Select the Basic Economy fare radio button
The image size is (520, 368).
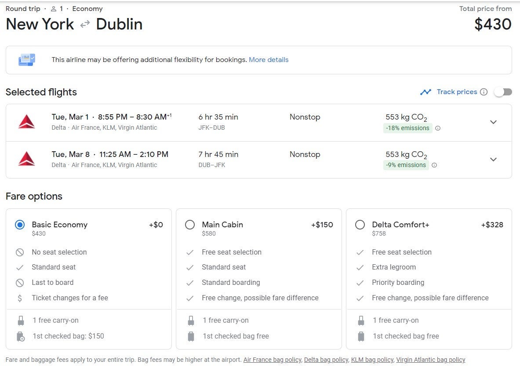point(20,225)
